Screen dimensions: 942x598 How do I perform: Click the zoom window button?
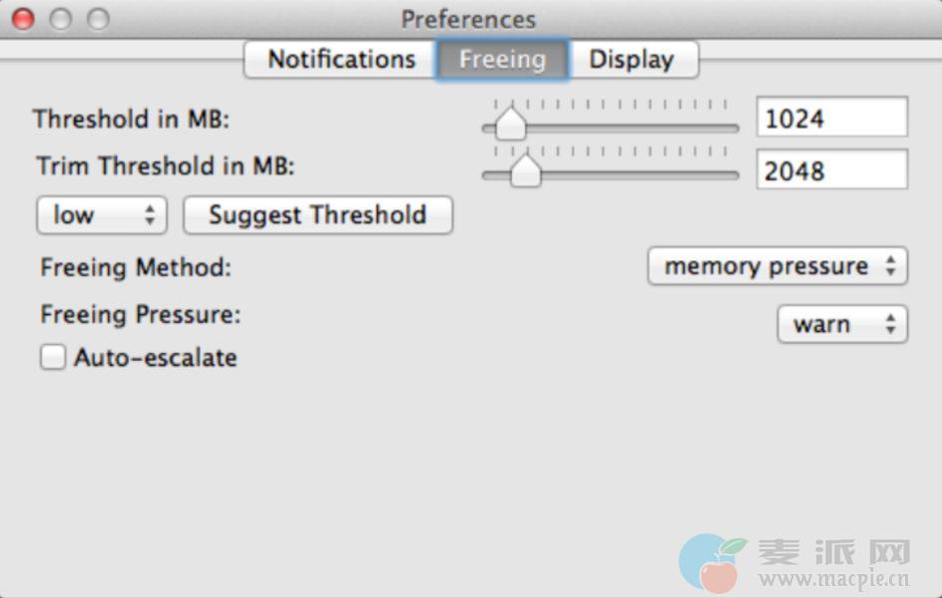[97, 19]
